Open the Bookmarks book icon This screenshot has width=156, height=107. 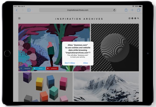point(29,10)
